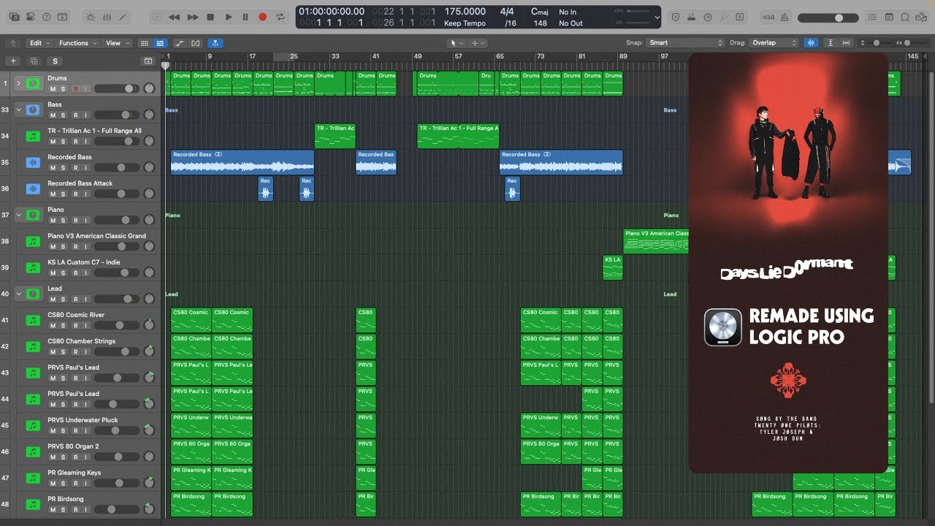Viewport: 935px width, 526px height.
Task: Toggle horizontal auto zoom
Action: click(x=847, y=43)
